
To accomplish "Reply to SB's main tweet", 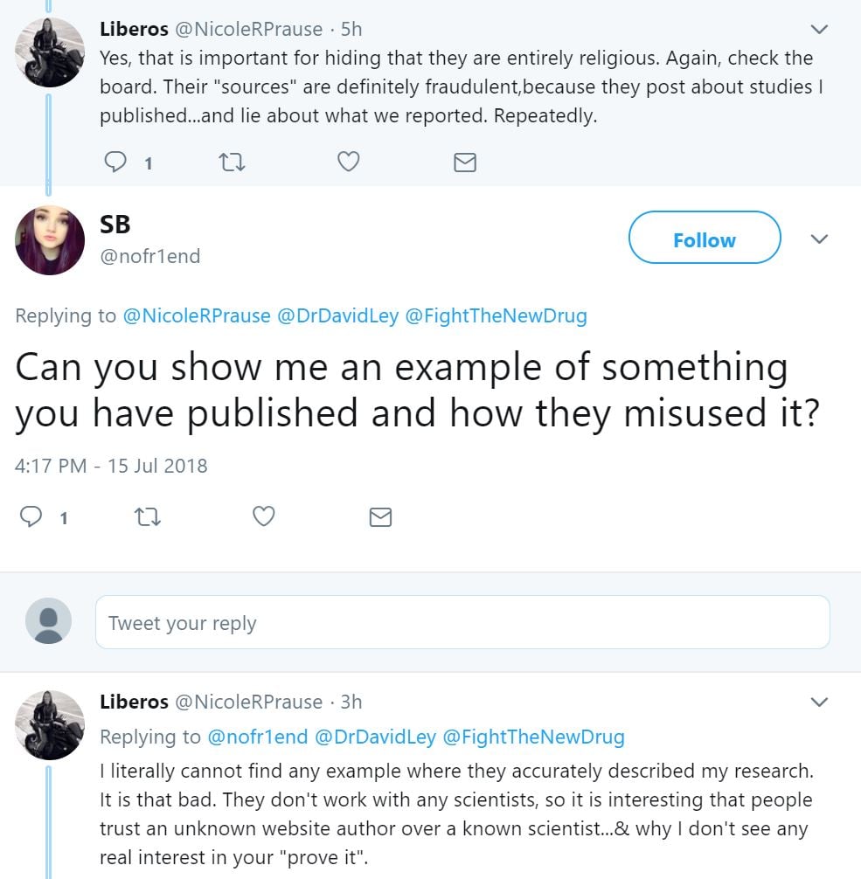I will coord(31,517).
